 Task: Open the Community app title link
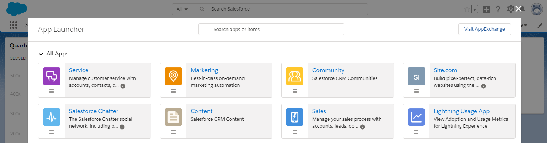coord(328,70)
